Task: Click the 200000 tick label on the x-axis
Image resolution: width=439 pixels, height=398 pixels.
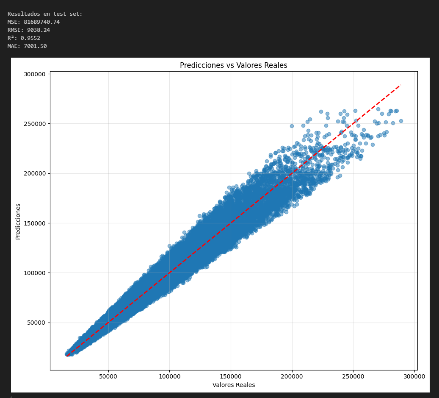Action: pos(292,376)
